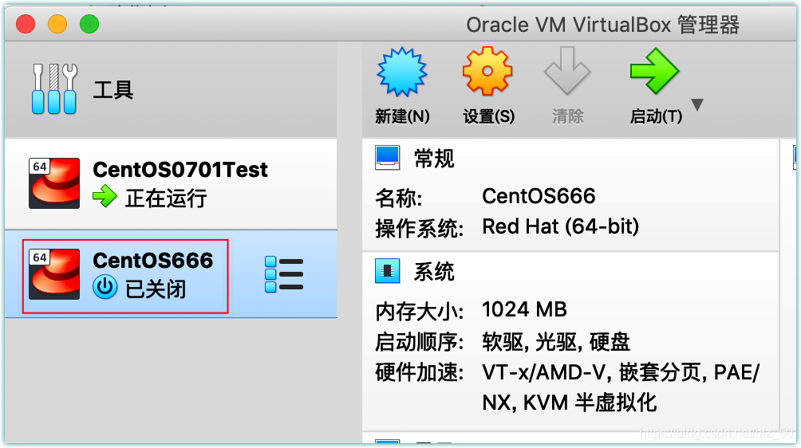
Task: Click the grayed Discard (清除) arrow icon
Action: coord(567,70)
